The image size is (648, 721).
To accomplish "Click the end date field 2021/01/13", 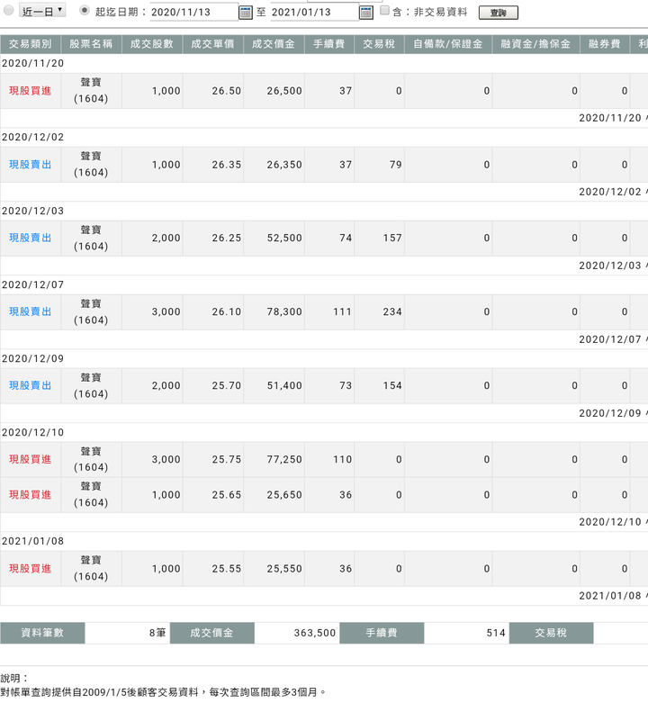I will pyautogui.click(x=314, y=12).
